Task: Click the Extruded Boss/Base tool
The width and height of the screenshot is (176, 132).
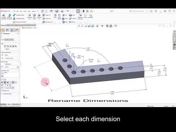Action: coord(4,16)
